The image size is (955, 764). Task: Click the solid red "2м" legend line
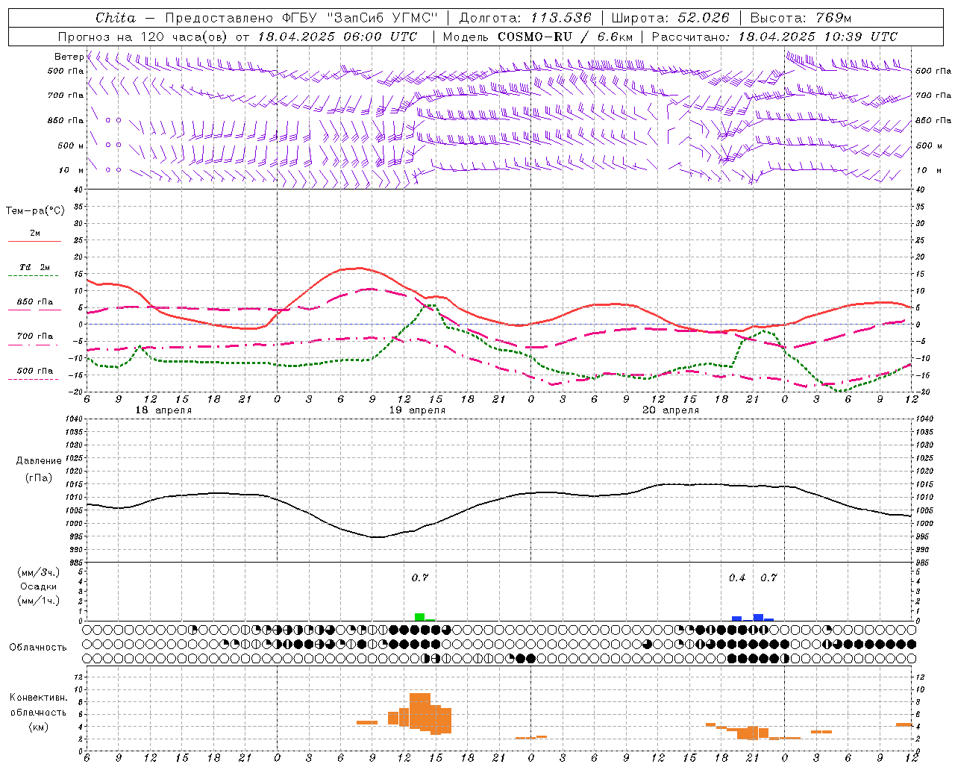[34, 242]
